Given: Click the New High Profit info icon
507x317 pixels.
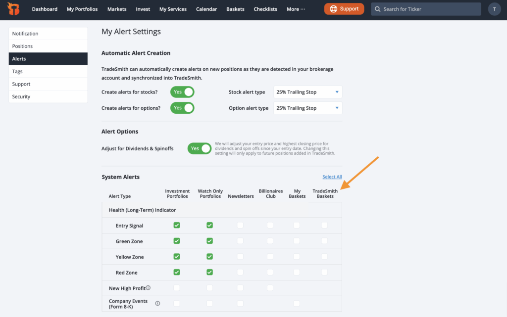Looking at the screenshot, I should pos(148,288).
